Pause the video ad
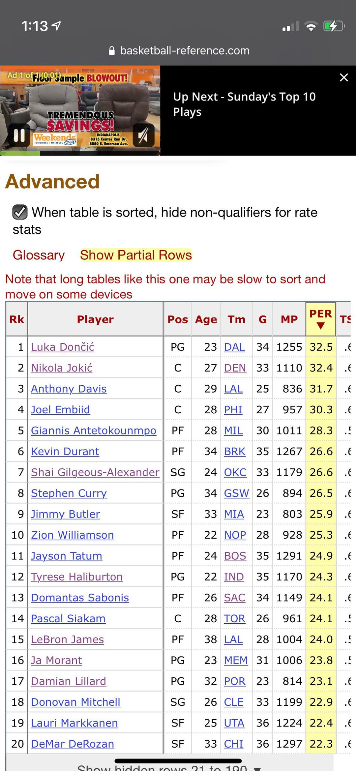 [19, 135]
